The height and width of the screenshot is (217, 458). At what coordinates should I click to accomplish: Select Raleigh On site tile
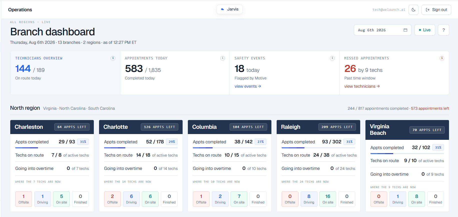pyautogui.click(x=328, y=199)
